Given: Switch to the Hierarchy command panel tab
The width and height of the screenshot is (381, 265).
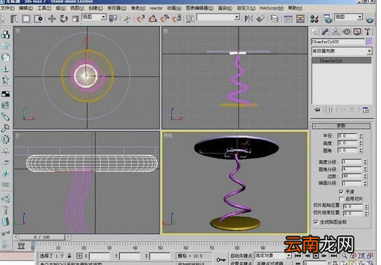Looking at the screenshot, I should [x=336, y=32].
